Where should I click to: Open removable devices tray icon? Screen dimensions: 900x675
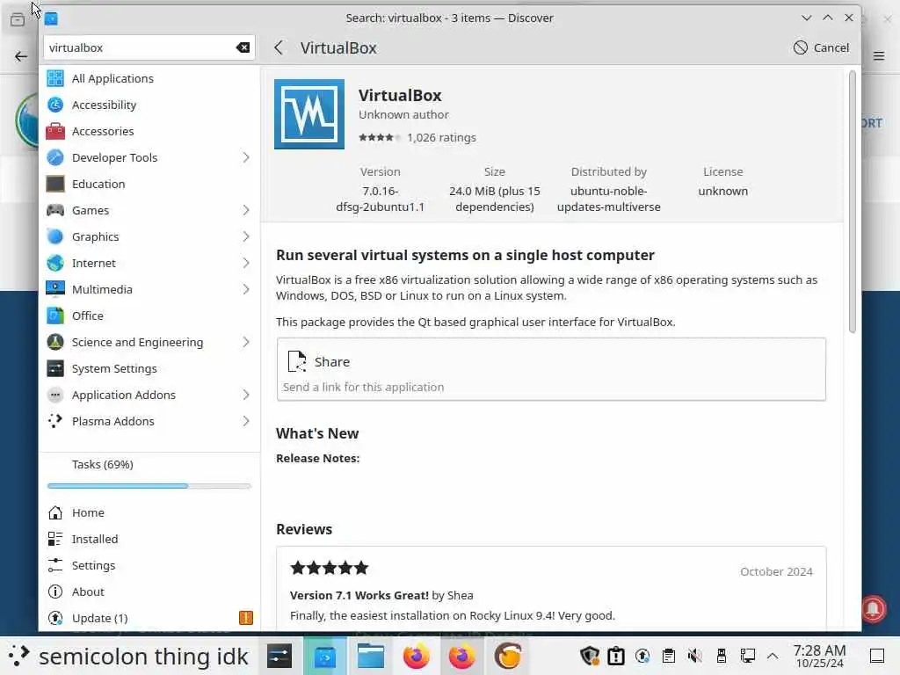(722, 656)
